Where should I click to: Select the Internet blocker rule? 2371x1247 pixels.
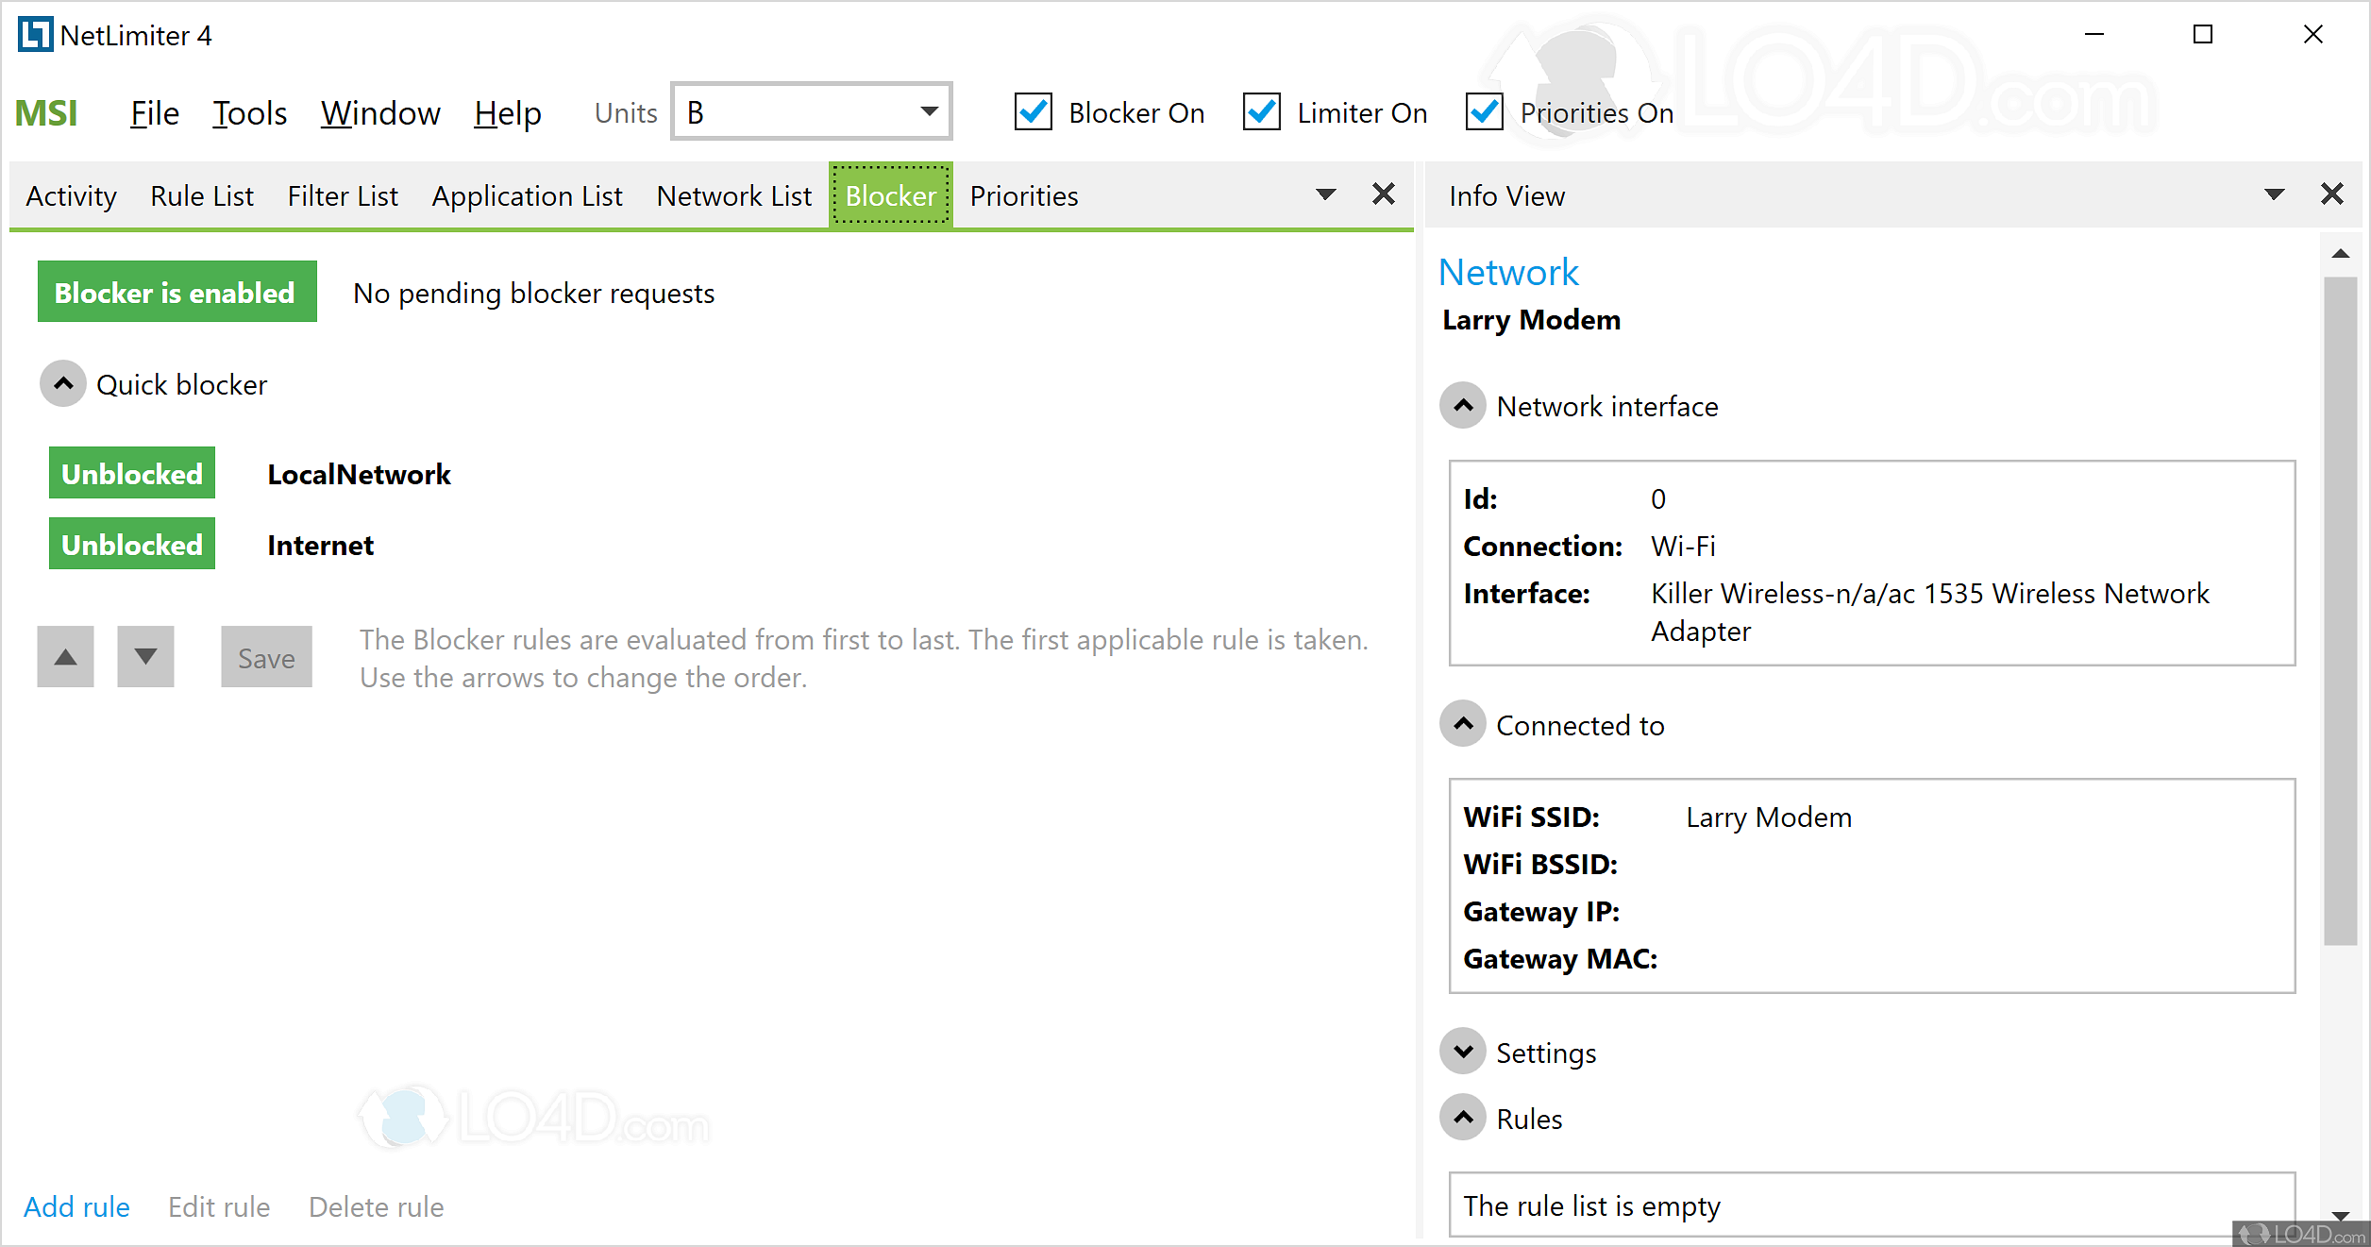[x=320, y=545]
